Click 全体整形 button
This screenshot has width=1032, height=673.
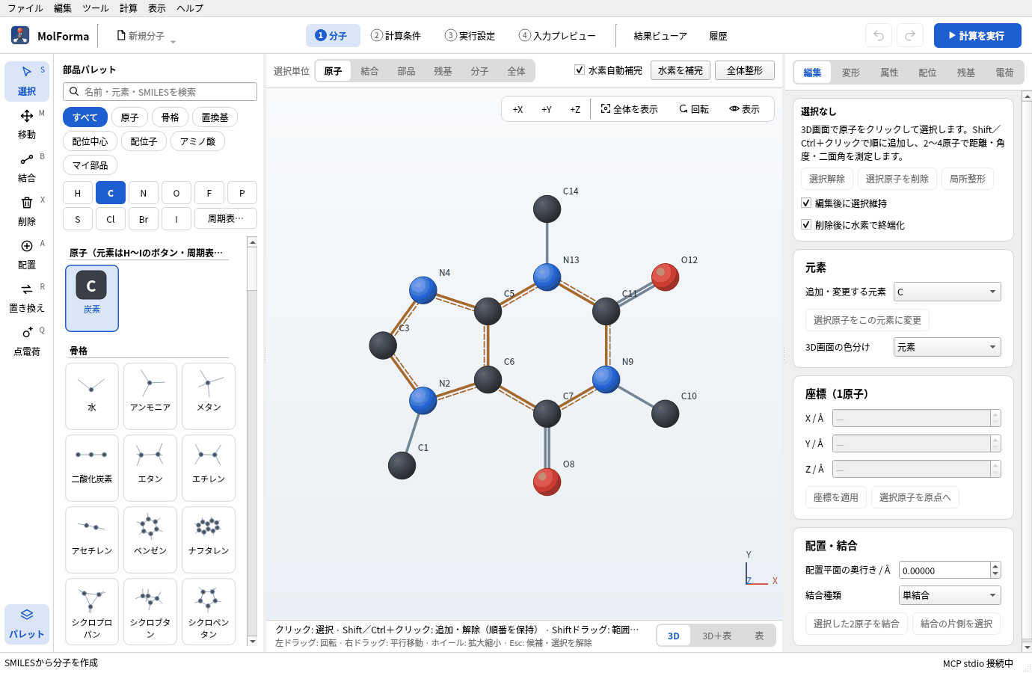coord(745,70)
